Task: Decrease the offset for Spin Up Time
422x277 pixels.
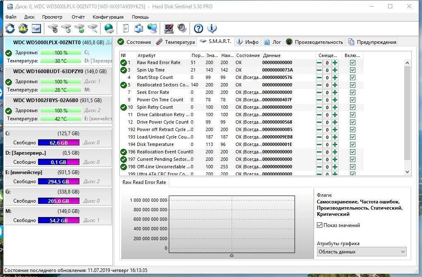Action: click(319, 70)
